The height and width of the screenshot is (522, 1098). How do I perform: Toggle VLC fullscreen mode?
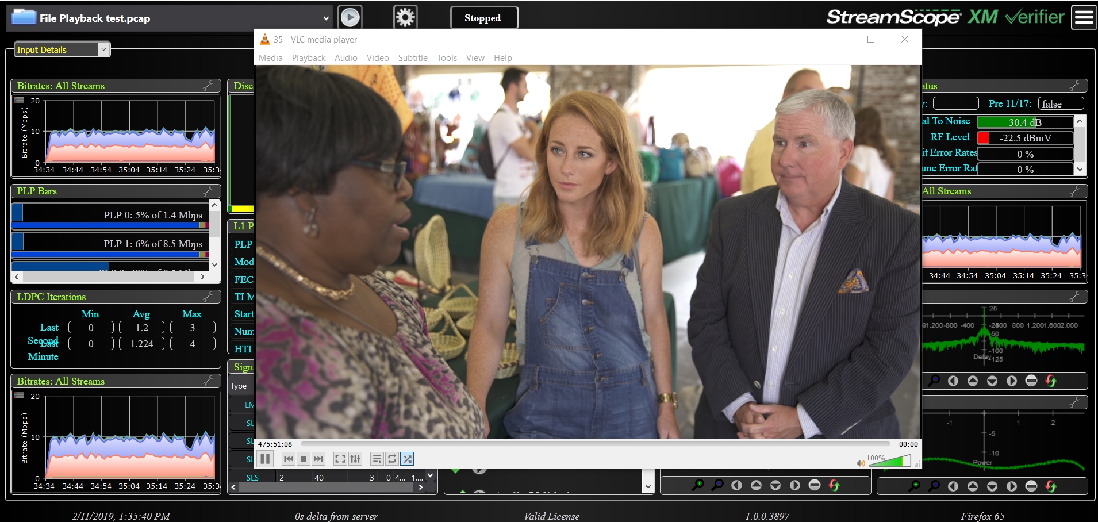[x=340, y=459]
